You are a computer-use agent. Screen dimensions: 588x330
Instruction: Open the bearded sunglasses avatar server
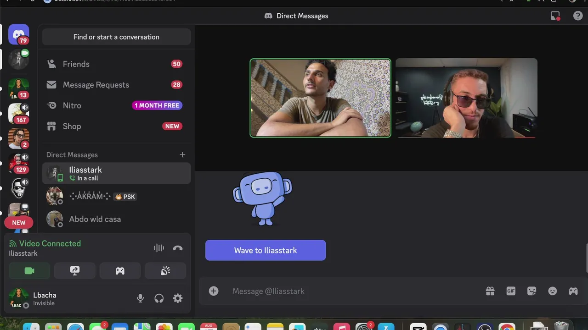pyautogui.click(x=19, y=188)
